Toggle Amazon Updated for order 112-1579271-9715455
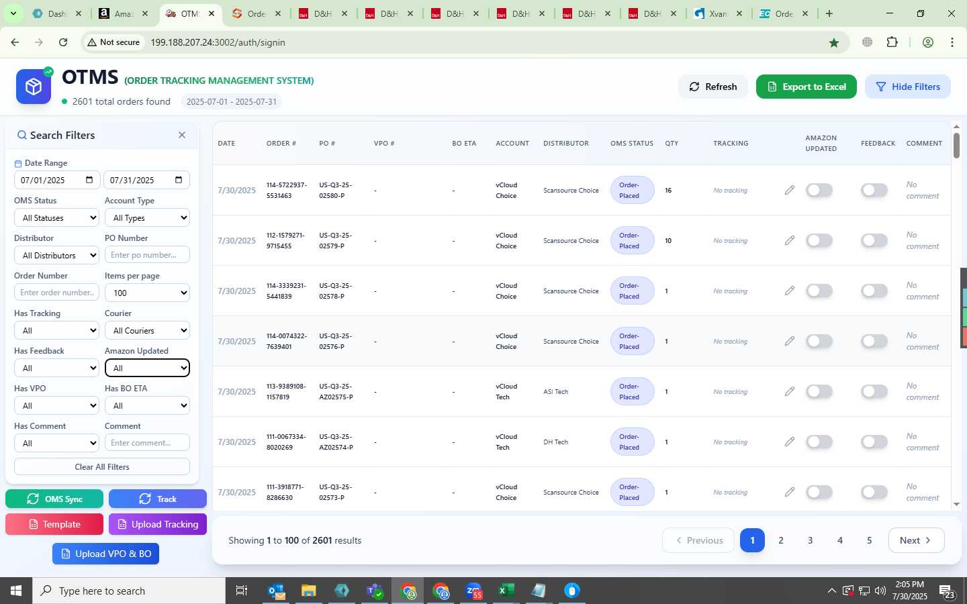Viewport: 967px width, 604px height. coord(819,240)
